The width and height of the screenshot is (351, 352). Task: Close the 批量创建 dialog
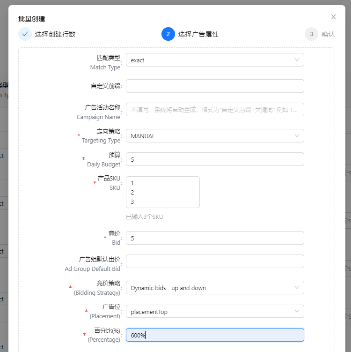[333, 17]
